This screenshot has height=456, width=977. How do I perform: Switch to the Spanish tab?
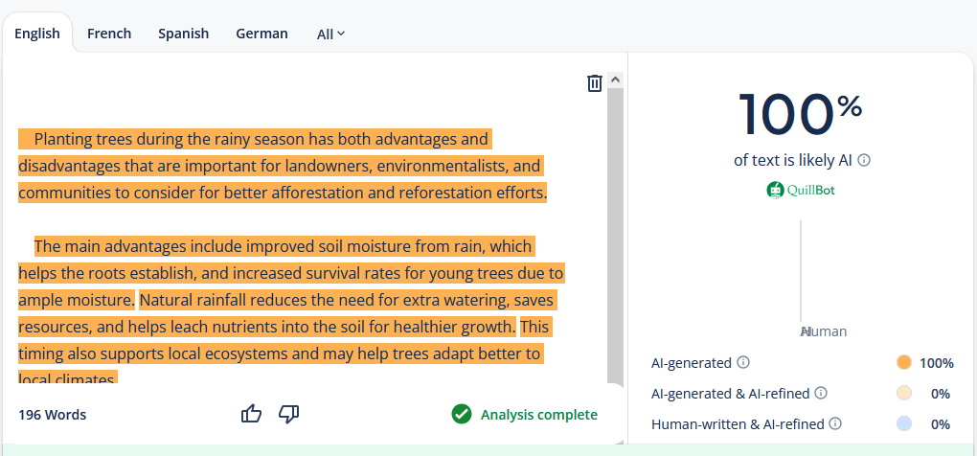pyautogui.click(x=183, y=33)
